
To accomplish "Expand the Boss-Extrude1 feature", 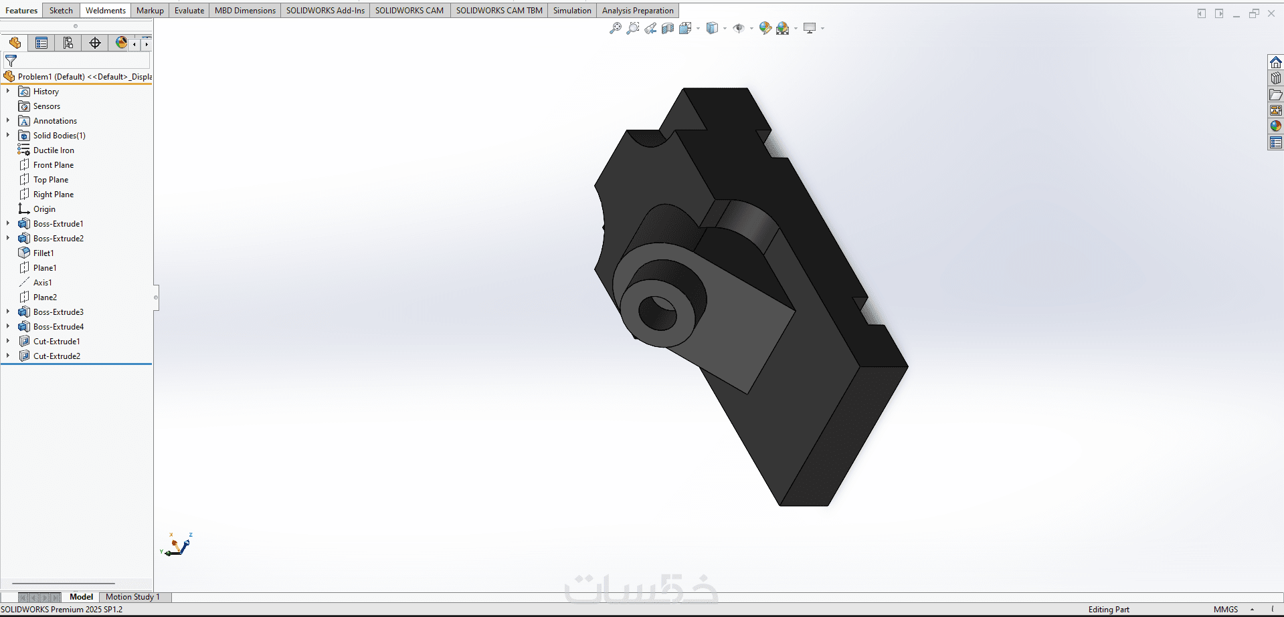I will coord(8,223).
